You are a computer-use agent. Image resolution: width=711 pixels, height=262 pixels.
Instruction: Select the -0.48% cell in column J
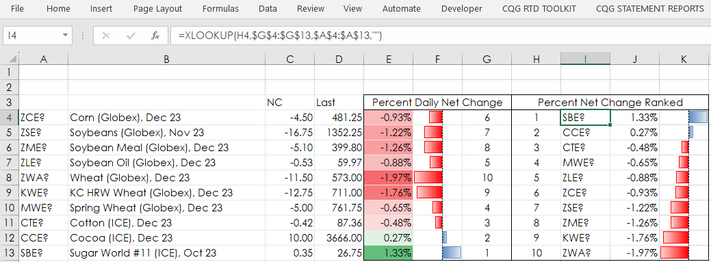[x=635, y=147]
